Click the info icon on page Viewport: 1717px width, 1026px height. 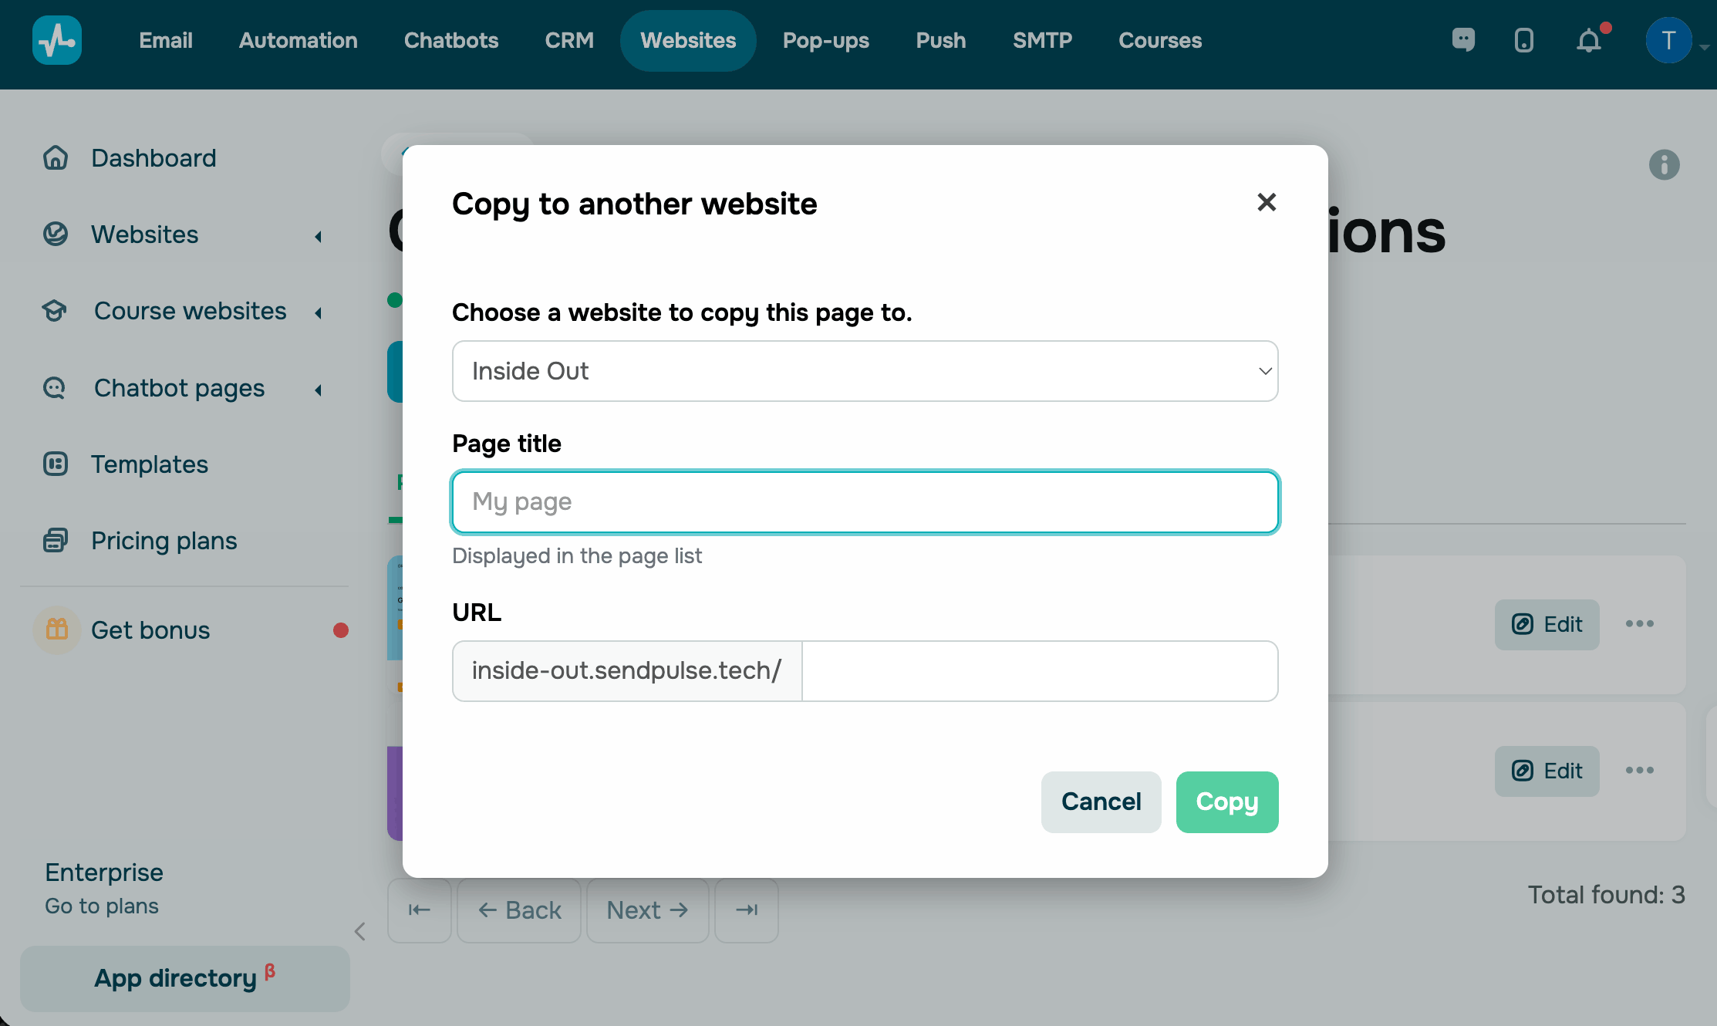1664,164
